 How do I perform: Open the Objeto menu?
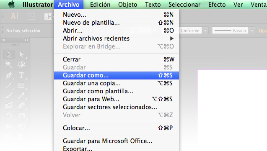[128, 5]
